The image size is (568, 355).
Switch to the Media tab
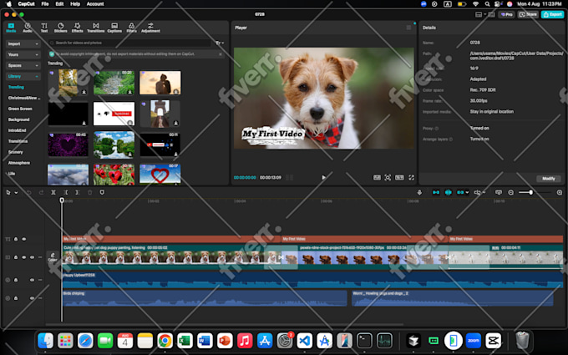point(11,28)
